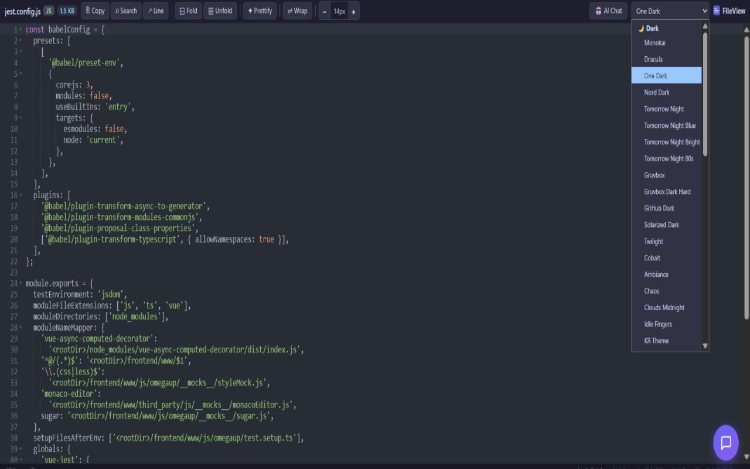The width and height of the screenshot is (750, 469).
Task: Click allowNamespaces on line 20
Action: [223, 239]
